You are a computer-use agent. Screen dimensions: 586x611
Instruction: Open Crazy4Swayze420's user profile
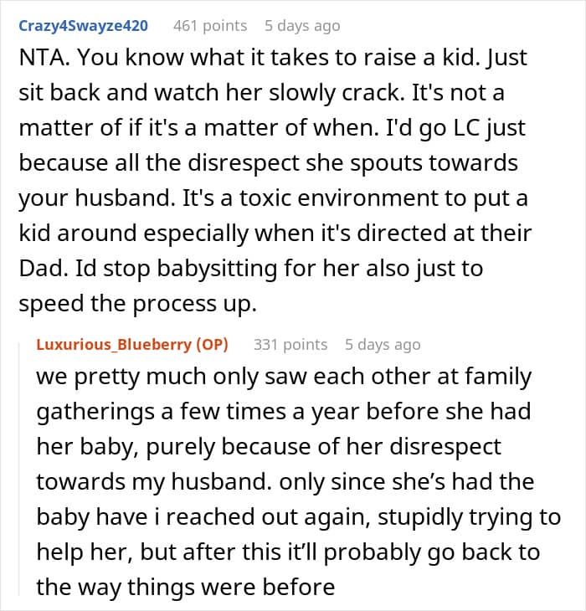[x=82, y=26]
